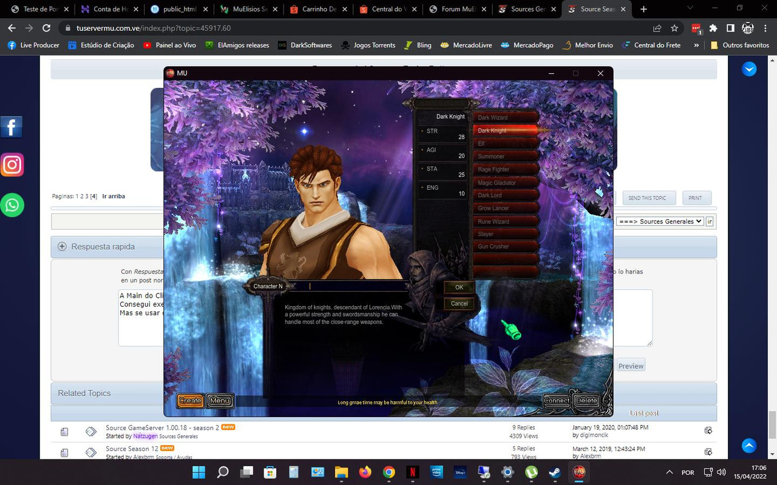The width and height of the screenshot is (777, 485).
Task: Open the Windows Start menu
Action: [x=198, y=472]
